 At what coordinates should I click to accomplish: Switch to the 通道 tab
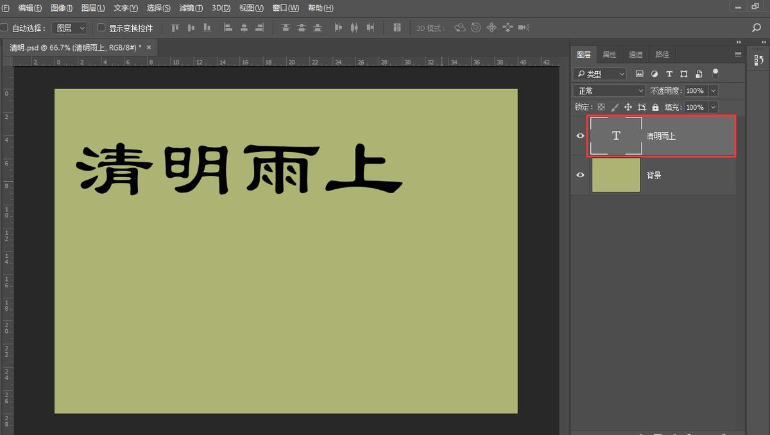click(635, 55)
